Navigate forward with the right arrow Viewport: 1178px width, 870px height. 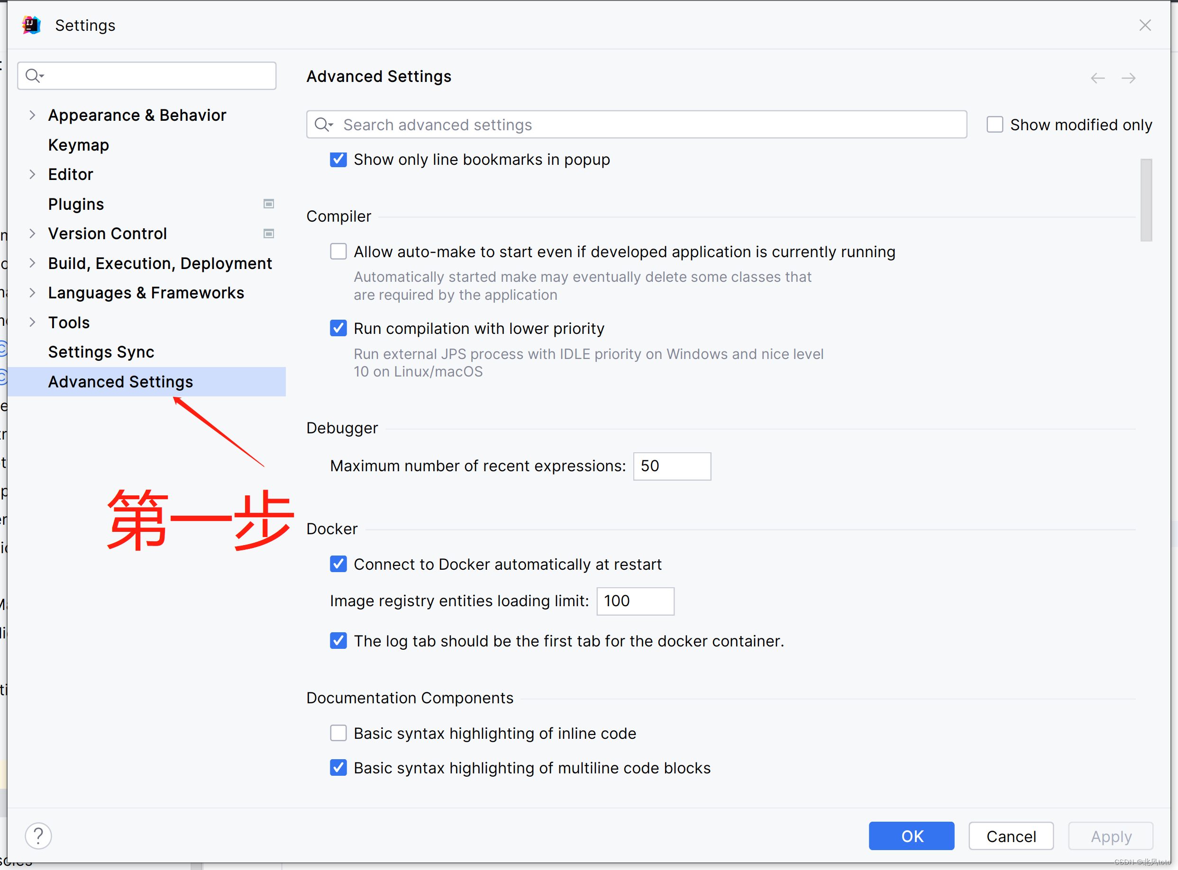click(1128, 78)
